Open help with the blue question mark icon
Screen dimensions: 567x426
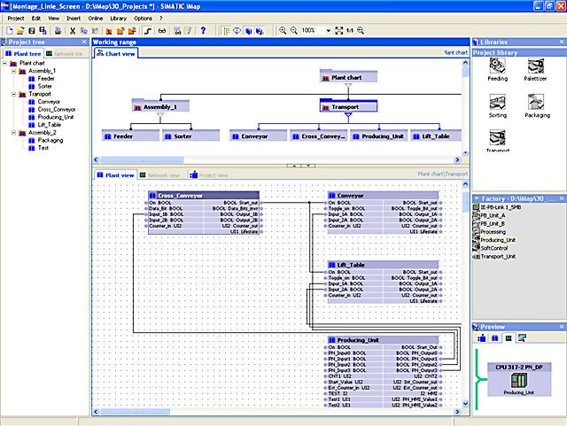pyautogui.click(x=203, y=31)
